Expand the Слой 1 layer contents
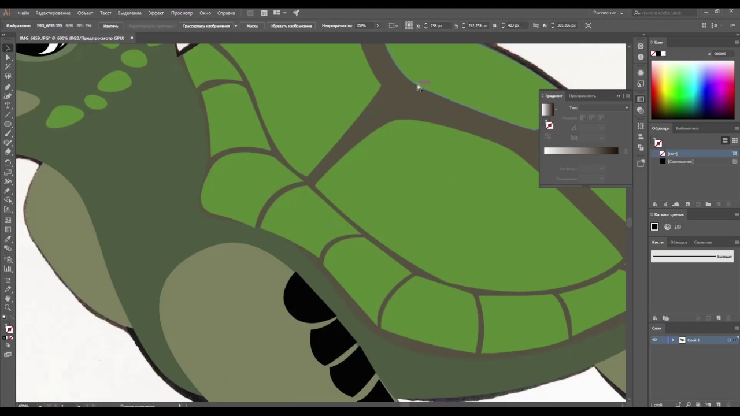 click(672, 340)
